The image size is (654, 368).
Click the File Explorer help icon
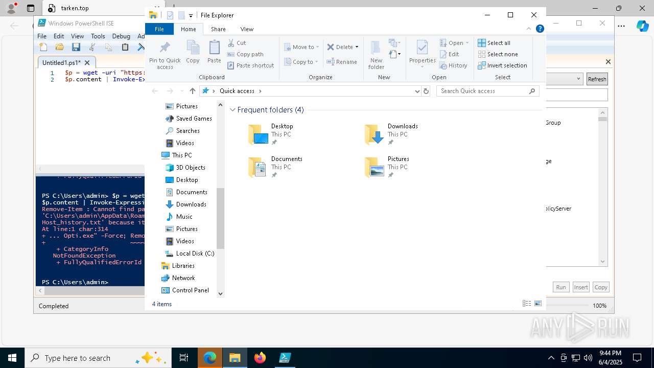[540, 29]
